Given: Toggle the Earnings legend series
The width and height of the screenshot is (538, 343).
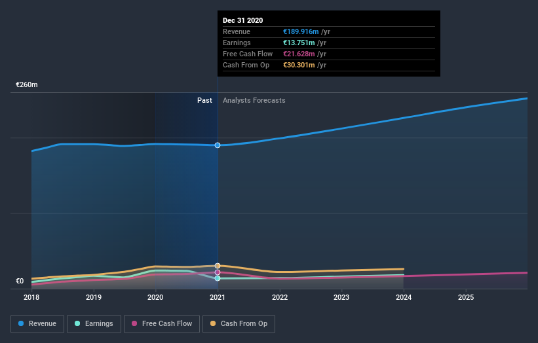Looking at the screenshot, I should [94, 324].
